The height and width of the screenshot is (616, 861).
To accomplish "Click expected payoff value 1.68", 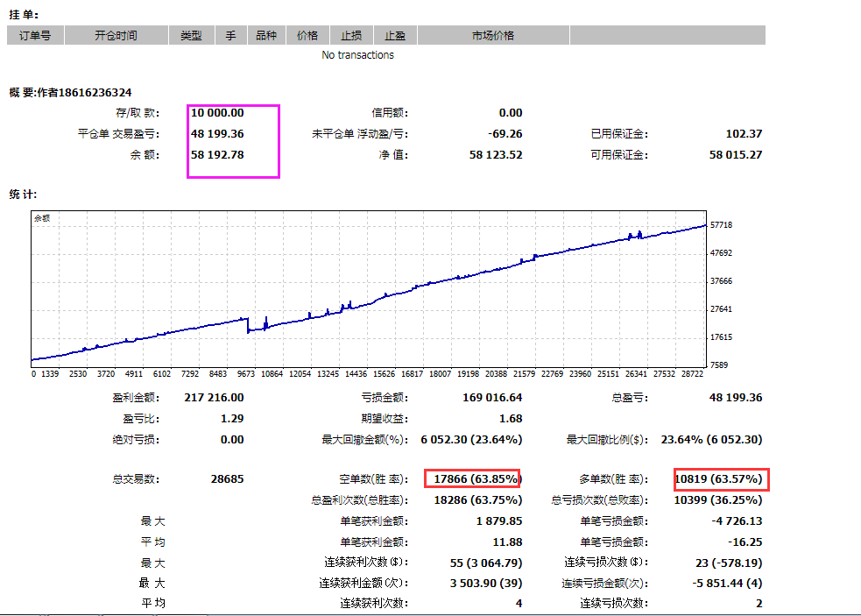I will [511, 418].
